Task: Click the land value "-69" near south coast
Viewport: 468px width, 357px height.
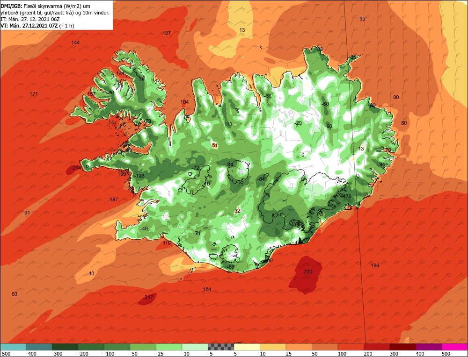Action: 231,267
